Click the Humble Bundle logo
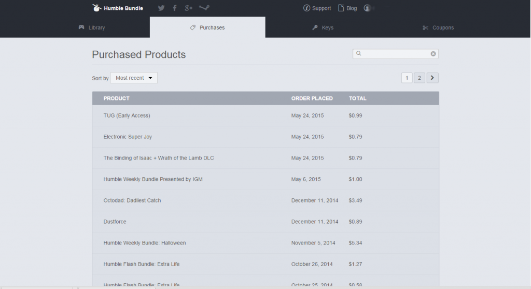 tap(118, 8)
